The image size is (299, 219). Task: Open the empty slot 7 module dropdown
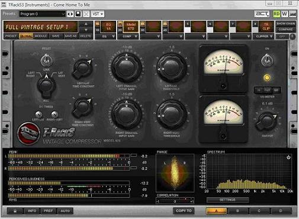(240, 36)
